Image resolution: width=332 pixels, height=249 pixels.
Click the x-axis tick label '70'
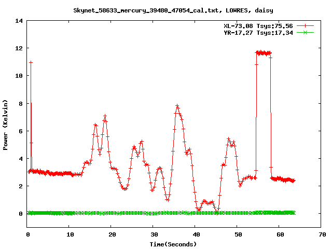(322, 234)
